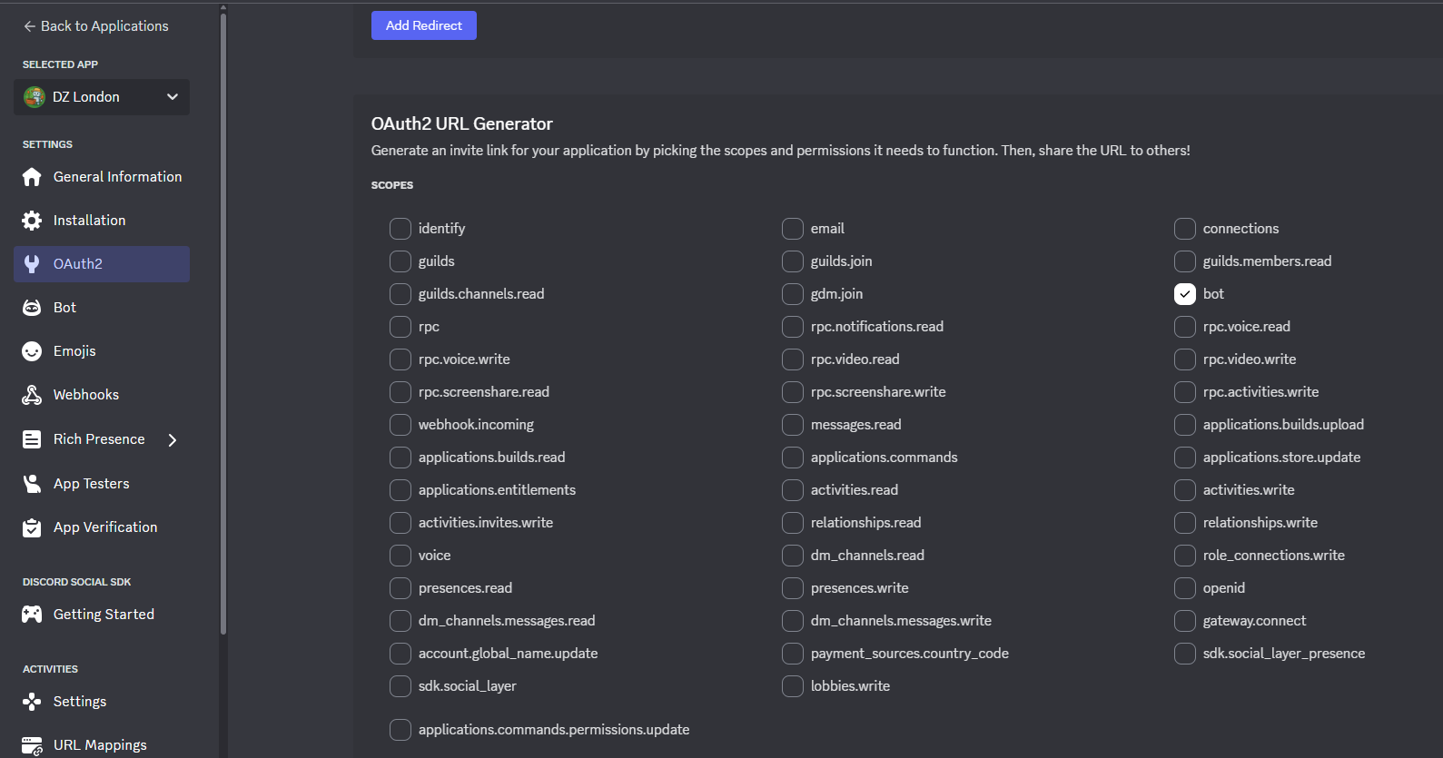The width and height of the screenshot is (1443, 758).
Task: Tick the payment_sources.country_code scope
Action: click(793, 654)
